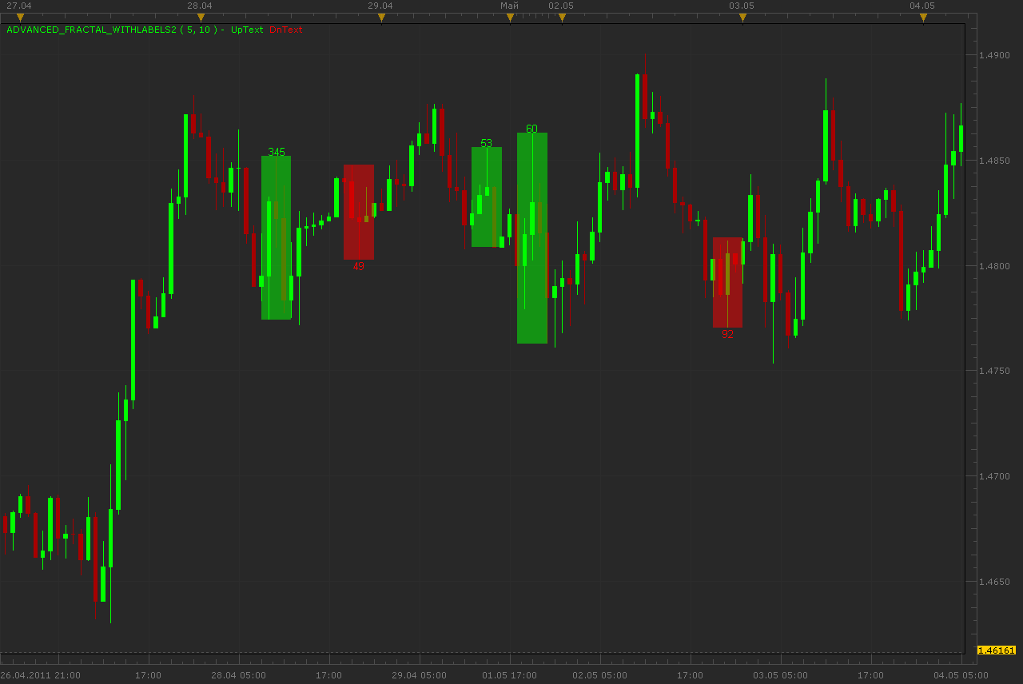Click the green fractal zone labeled 345
Screen dimensions: 1023x684
[276, 237]
